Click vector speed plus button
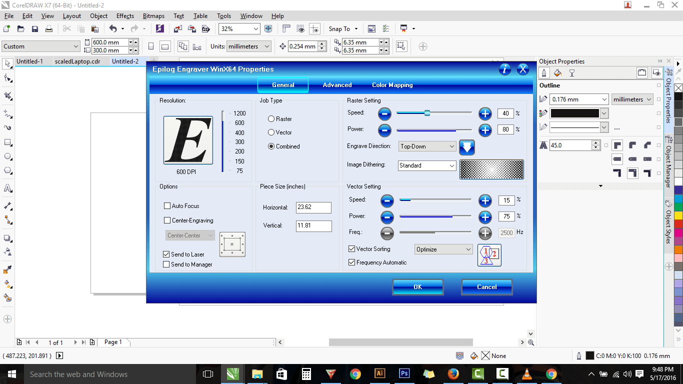The height and width of the screenshot is (384, 683). click(485, 201)
